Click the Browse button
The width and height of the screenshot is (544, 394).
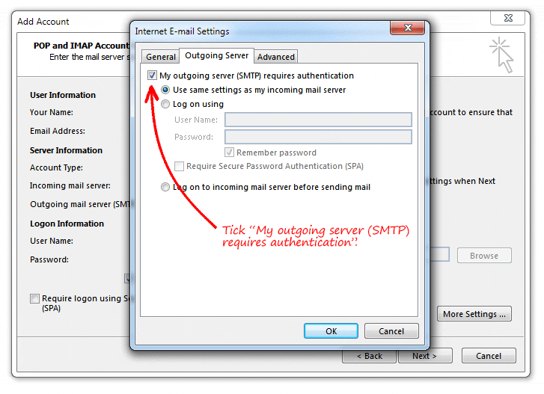click(x=484, y=256)
